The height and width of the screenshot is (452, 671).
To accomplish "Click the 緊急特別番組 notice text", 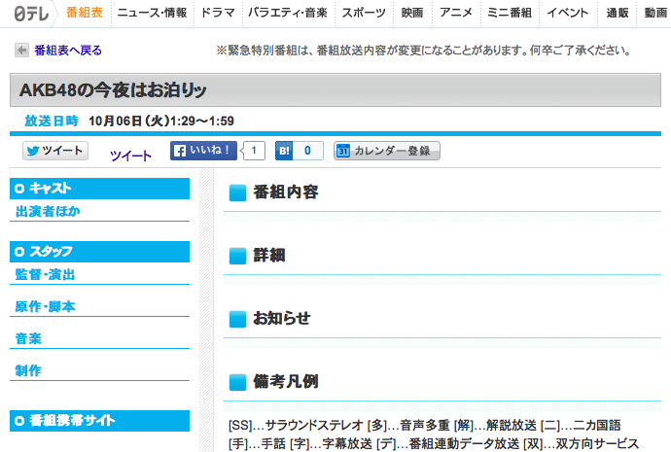I will point(423,51).
